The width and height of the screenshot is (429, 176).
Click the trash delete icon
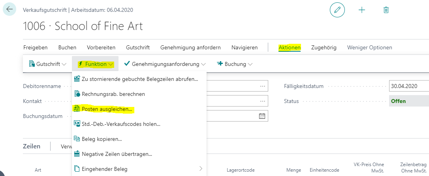click(386, 10)
